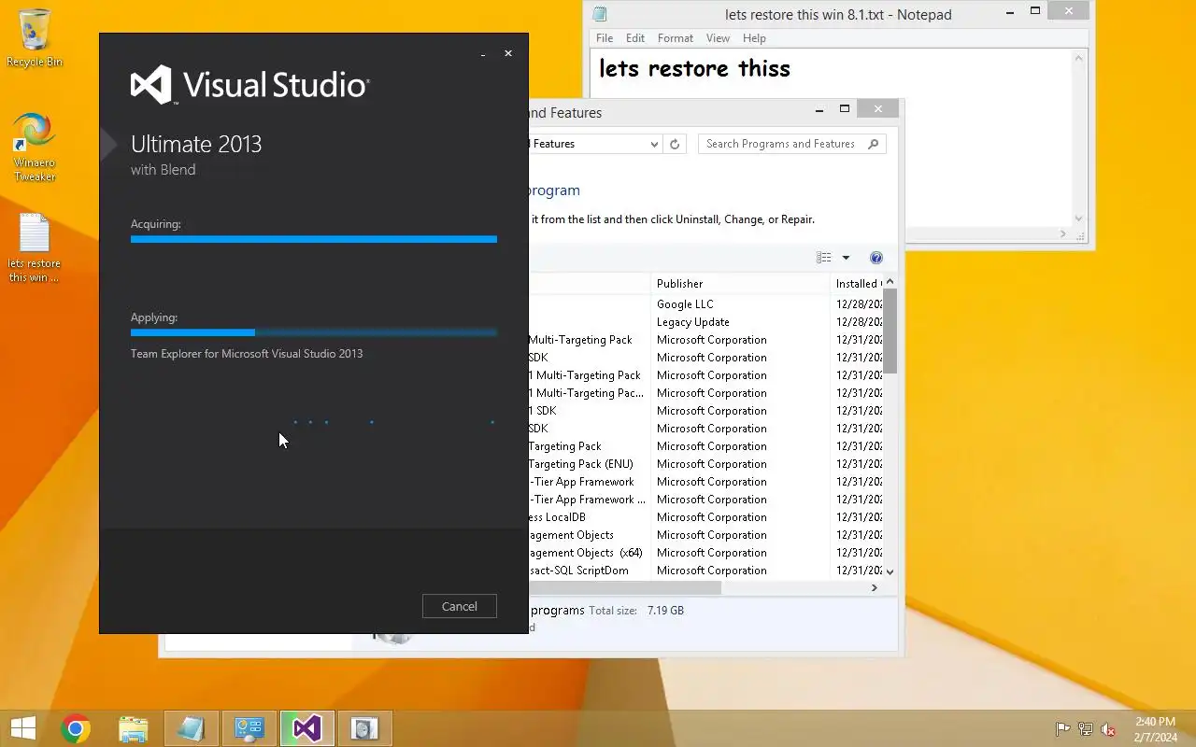Viewport: 1196px width, 747px height.
Task: Click the search magnifier icon in Programs and Features
Action: click(873, 144)
